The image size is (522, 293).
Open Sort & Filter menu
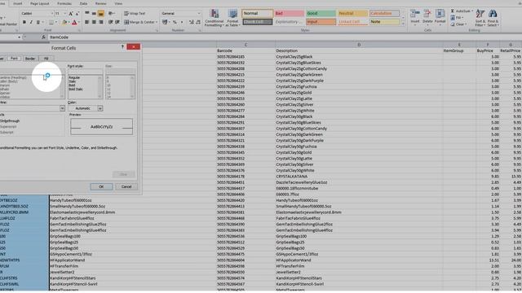coord(480,18)
